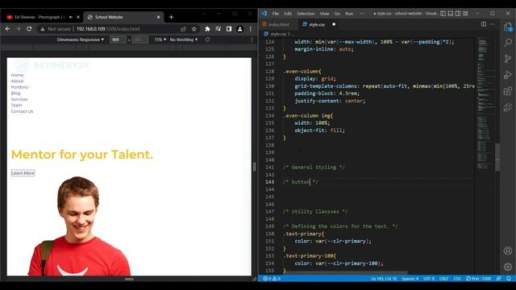Click Ln 143, Col 10 in status bar
This screenshot has width=516, height=290.
tap(384, 279)
